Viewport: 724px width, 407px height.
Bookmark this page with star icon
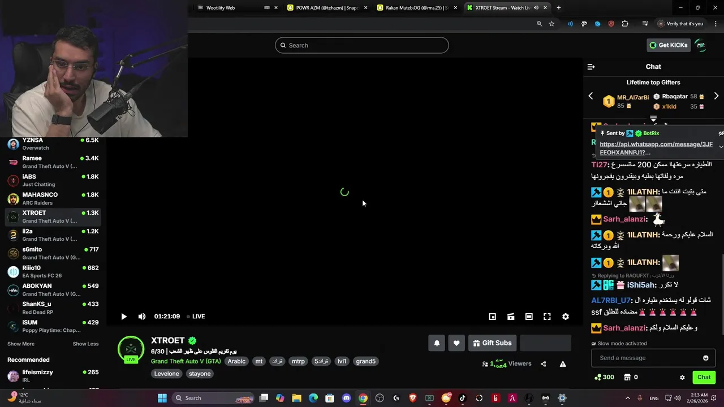point(551,24)
